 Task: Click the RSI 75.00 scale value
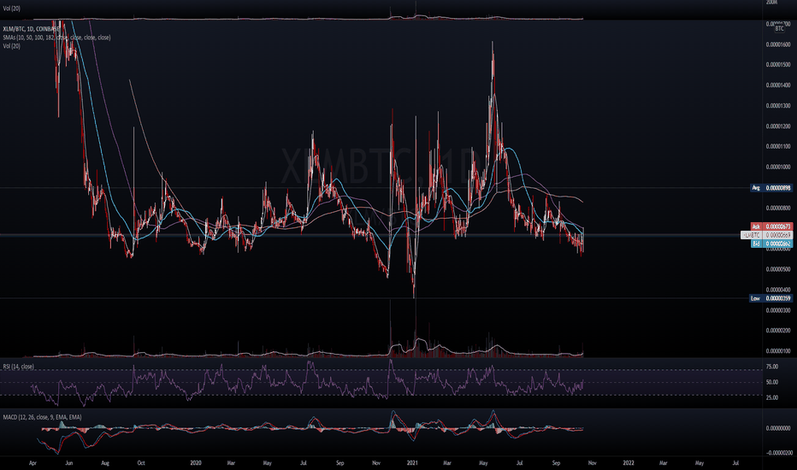coord(772,367)
